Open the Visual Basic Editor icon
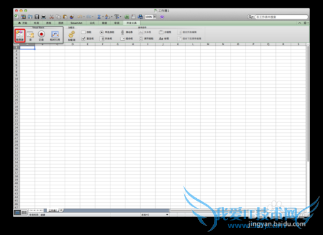 click(20, 36)
